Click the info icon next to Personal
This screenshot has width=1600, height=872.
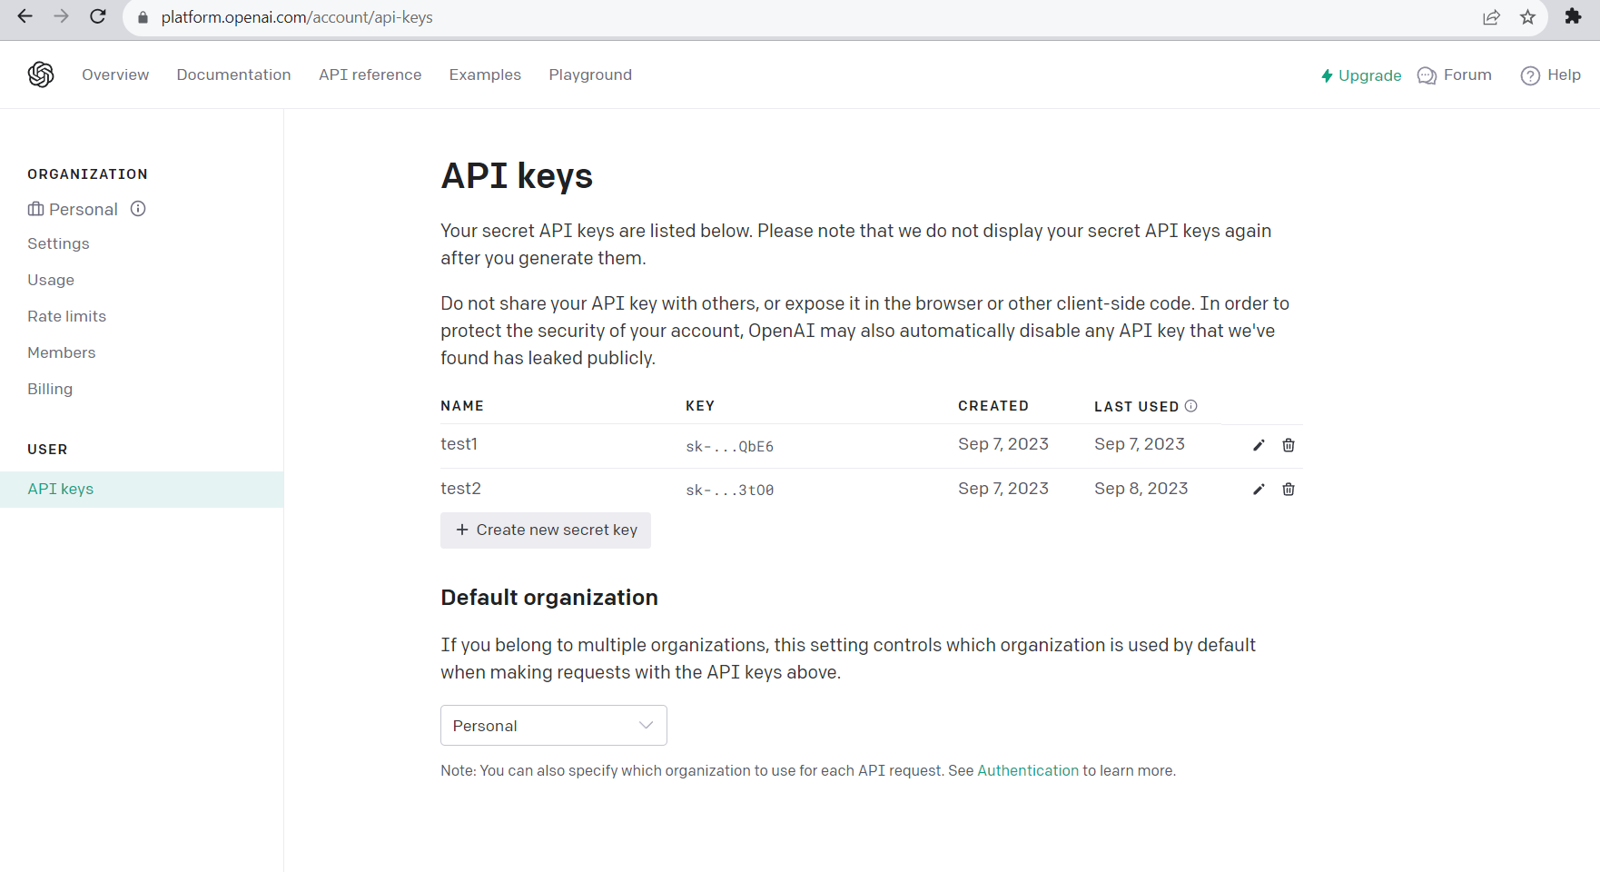pos(138,209)
